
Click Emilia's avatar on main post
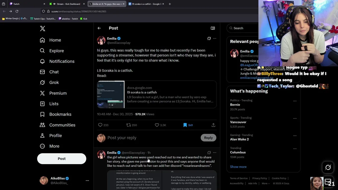click(x=101, y=40)
